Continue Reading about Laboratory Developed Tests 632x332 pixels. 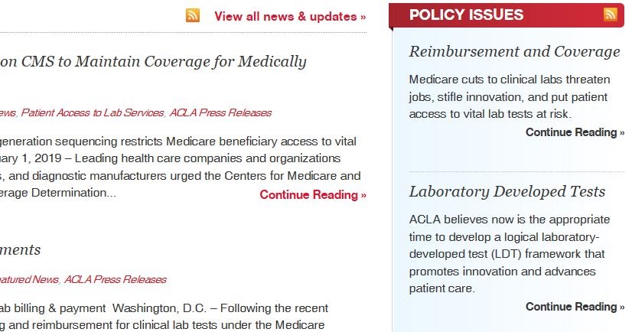tap(575, 307)
